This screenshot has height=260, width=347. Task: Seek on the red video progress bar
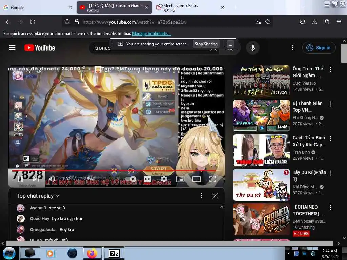(117, 171)
